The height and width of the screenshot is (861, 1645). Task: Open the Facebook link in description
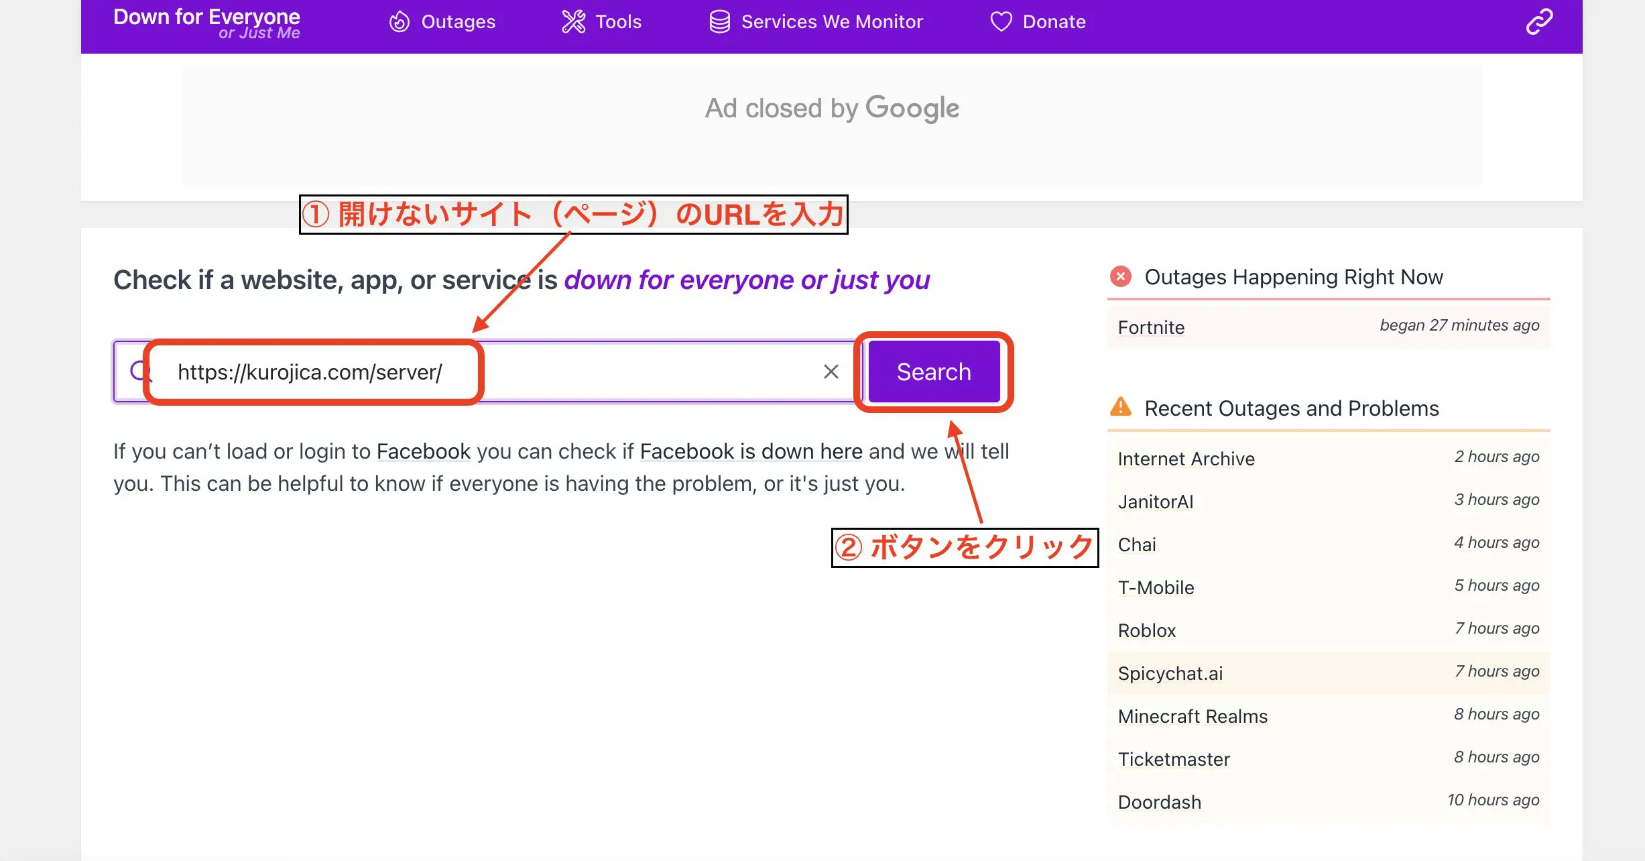pos(424,451)
